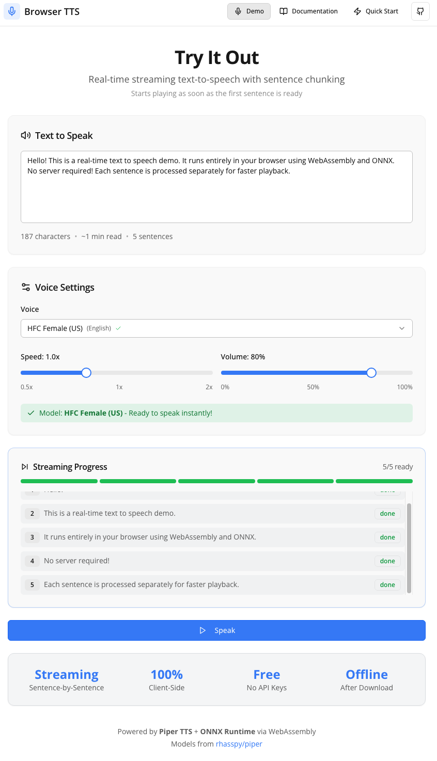The height and width of the screenshot is (761, 437).
Task: Click the '187 characters' count
Action: pyautogui.click(x=45, y=236)
